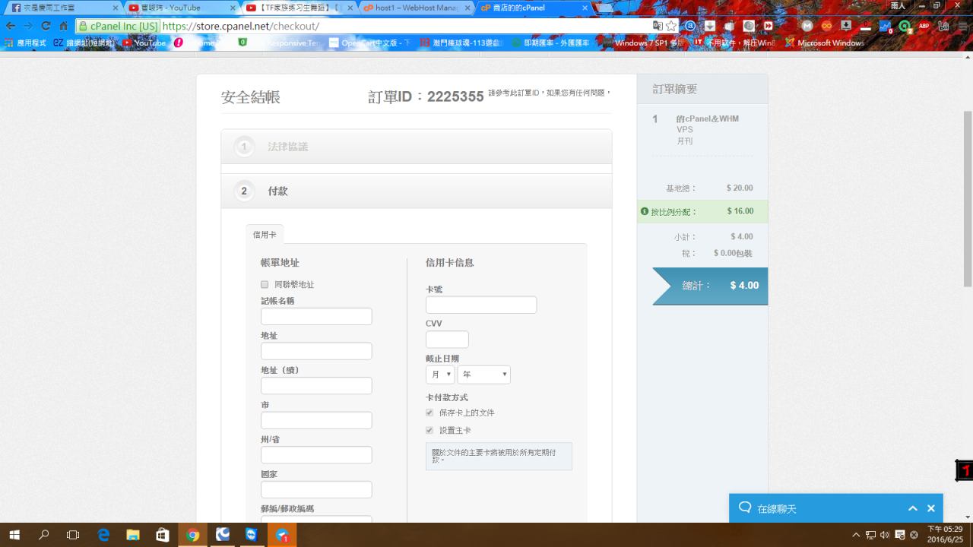This screenshot has width=973, height=547.
Task: Expand the live chat panel chevron
Action: point(912,508)
